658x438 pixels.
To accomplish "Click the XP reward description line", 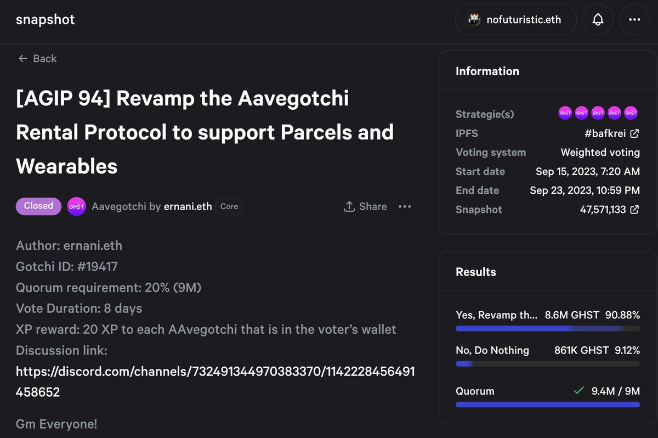I will pyautogui.click(x=206, y=329).
